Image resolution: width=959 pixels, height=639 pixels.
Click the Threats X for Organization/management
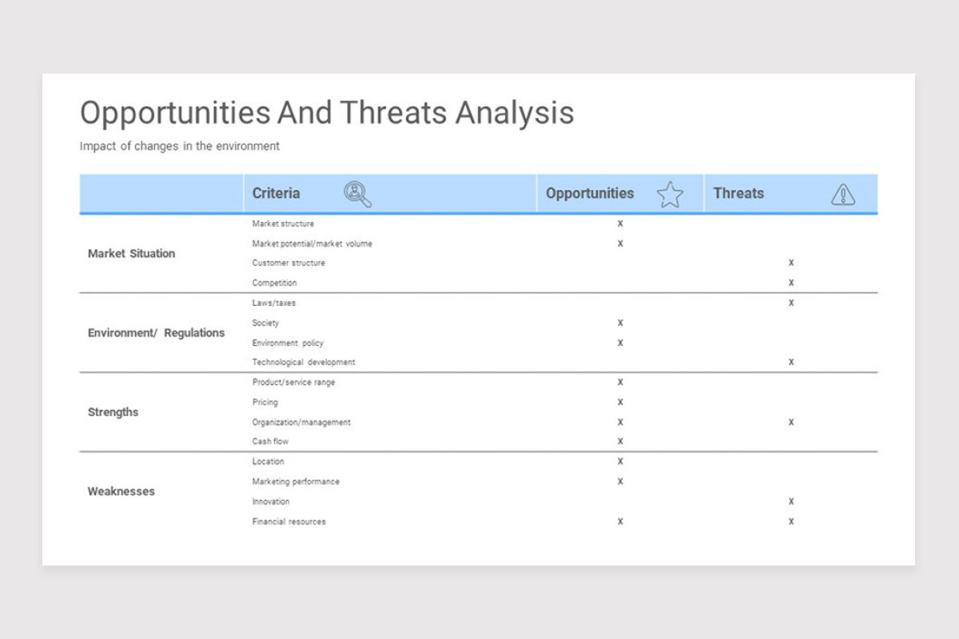pyautogui.click(x=791, y=422)
